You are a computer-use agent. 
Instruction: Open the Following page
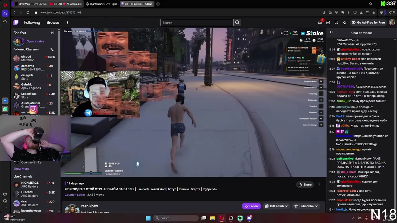tap(32, 23)
